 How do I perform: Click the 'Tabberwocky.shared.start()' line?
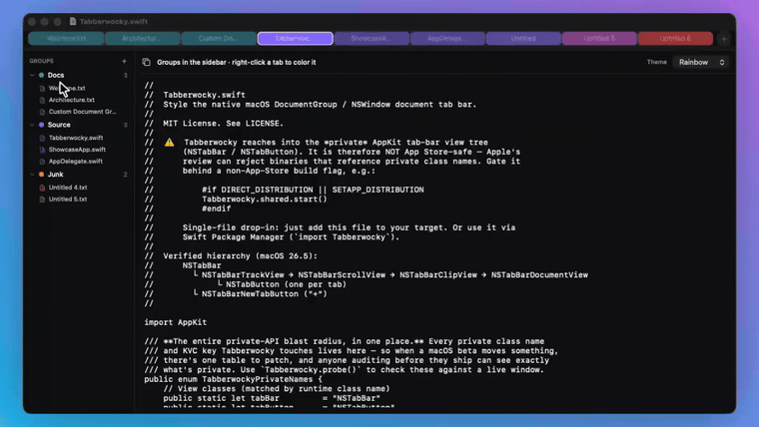click(x=265, y=200)
